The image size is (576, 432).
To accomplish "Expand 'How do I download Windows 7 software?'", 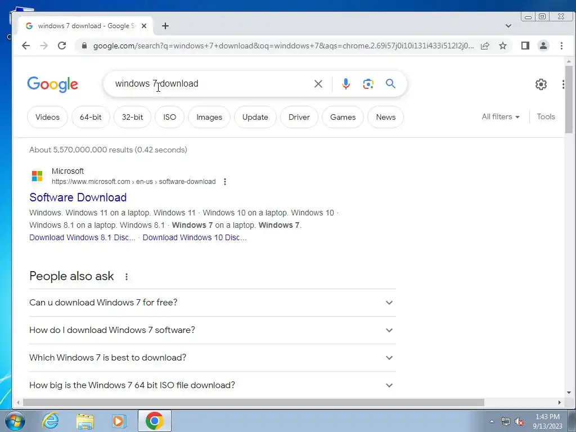I will pos(212,330).
